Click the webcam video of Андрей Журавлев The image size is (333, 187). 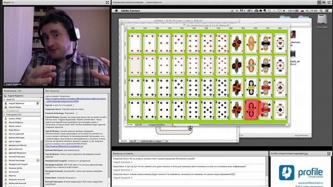tap(57, 46)
